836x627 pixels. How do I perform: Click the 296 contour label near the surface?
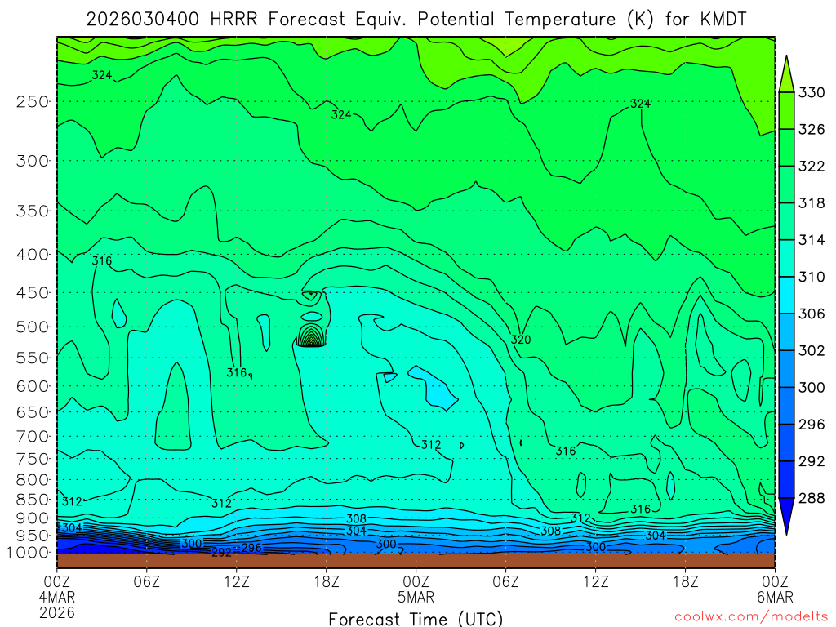pos(251,548)
